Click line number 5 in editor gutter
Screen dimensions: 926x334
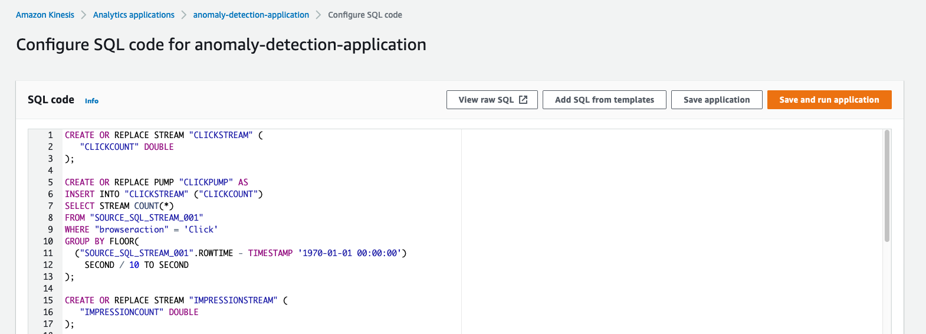pyautogui.click(x=50, y=182)
